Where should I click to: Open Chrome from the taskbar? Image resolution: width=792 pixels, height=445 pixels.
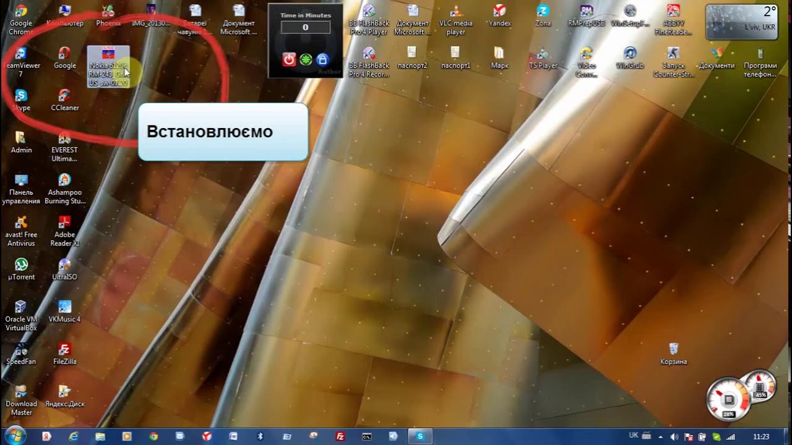[153, 436]
